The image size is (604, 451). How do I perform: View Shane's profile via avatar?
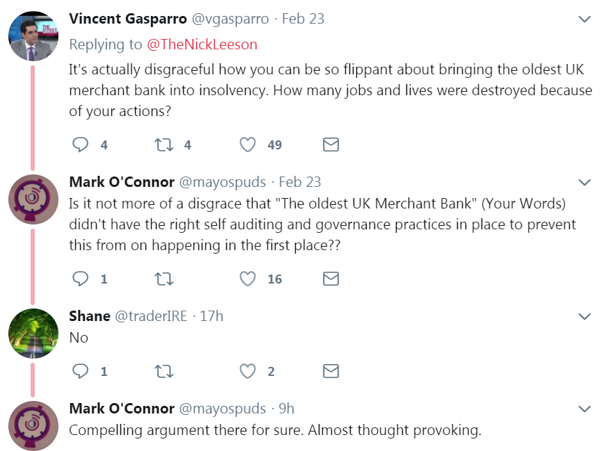(33, 334)
